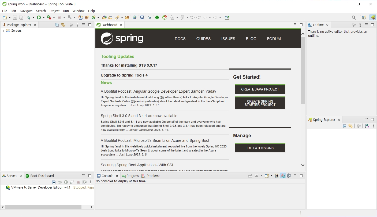Toggle the highlighted Console word wrap button
The image size is (377, 217).
click(x=283, y=176)
